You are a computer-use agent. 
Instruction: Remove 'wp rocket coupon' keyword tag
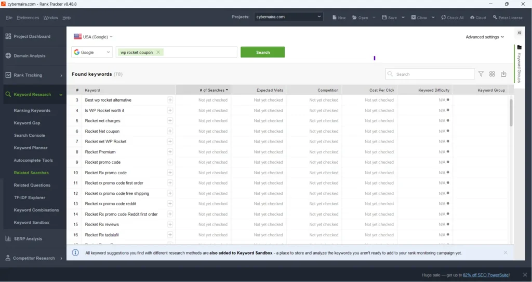pyautogui.click(x=158, y=52)
